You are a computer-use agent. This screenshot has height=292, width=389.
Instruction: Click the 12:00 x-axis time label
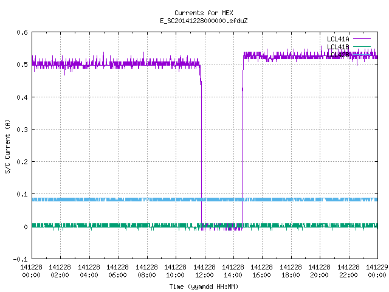coord(204,275)
